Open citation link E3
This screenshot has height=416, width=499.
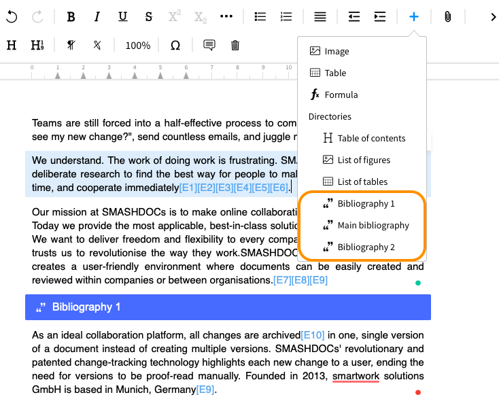click(x=224, y=188)
